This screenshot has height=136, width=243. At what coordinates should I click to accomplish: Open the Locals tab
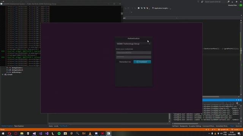(x=56, y=126)
